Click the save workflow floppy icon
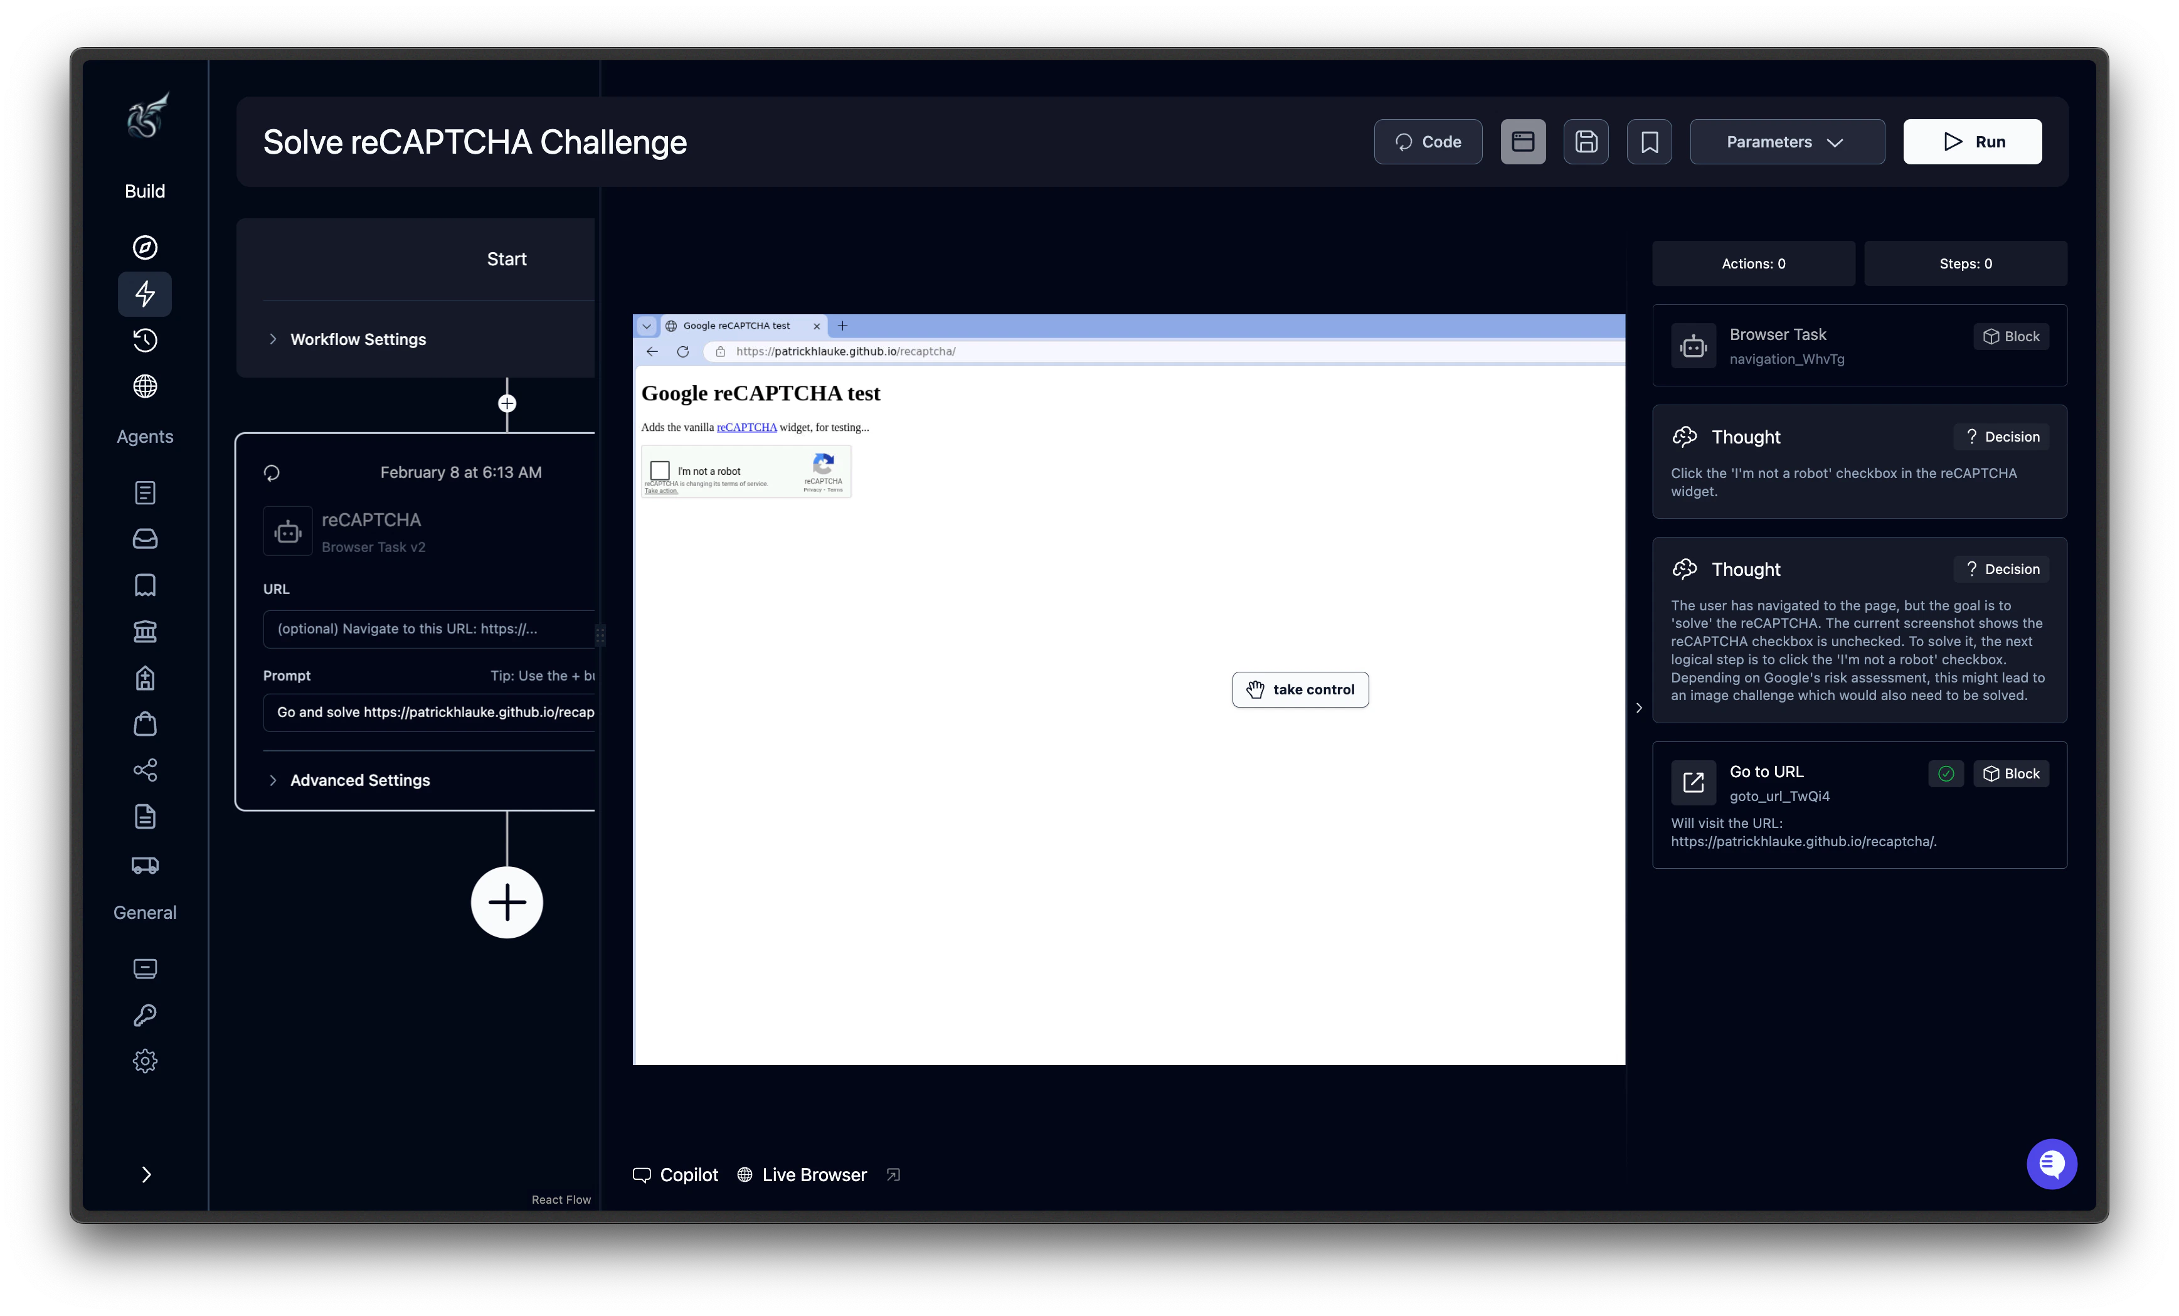The image size is (2179, 1316). pos(1586,142)
